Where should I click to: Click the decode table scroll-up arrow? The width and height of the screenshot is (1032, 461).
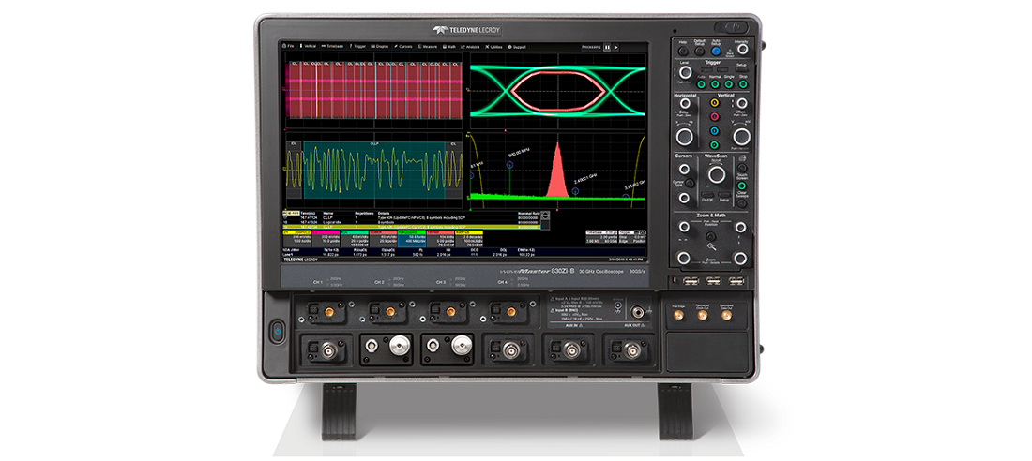546,214
